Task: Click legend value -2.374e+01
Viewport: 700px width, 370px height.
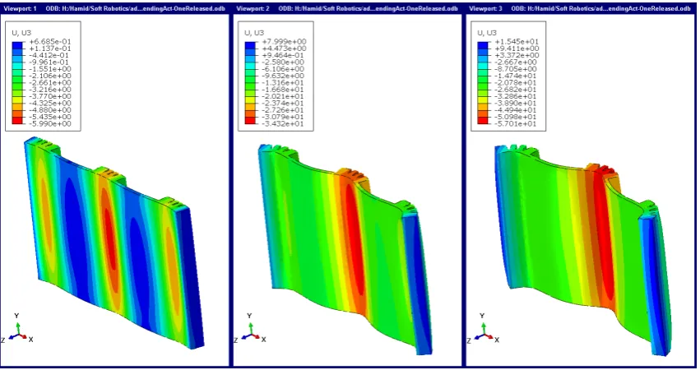Action: coord(284,103)
